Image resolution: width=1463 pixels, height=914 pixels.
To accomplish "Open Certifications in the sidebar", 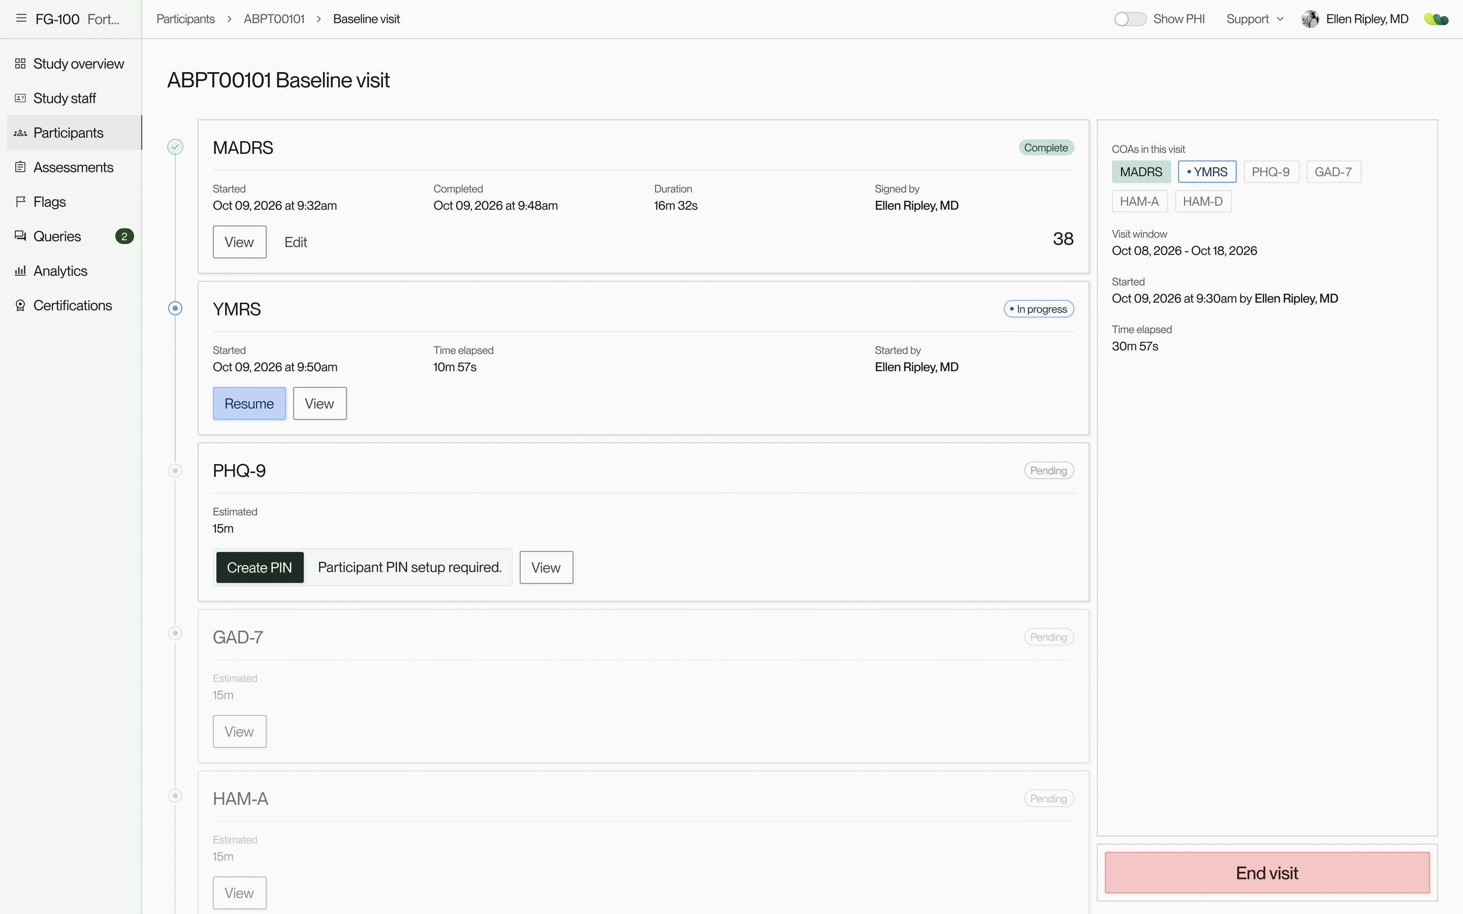I will pyautogui.click(x=74, y=305).
